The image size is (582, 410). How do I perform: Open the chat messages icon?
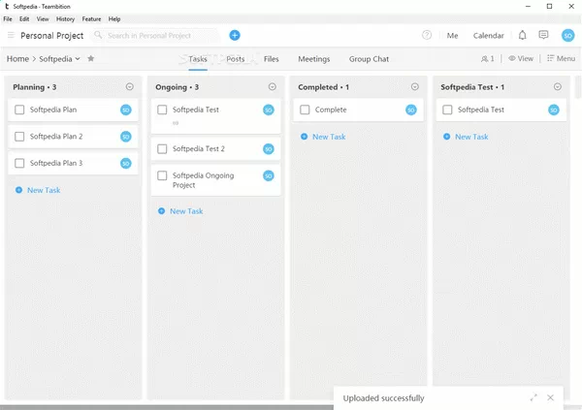click(x=544, y=36)
